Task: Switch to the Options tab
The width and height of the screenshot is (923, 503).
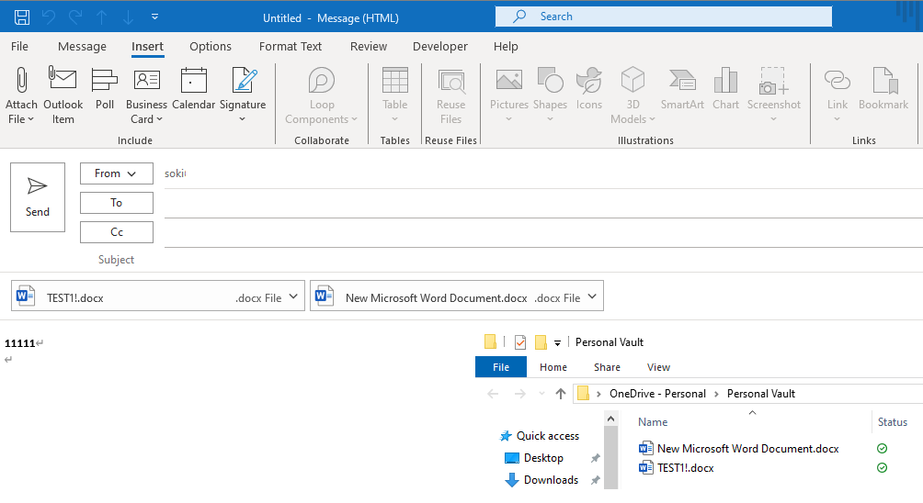Action: point(211,47)
